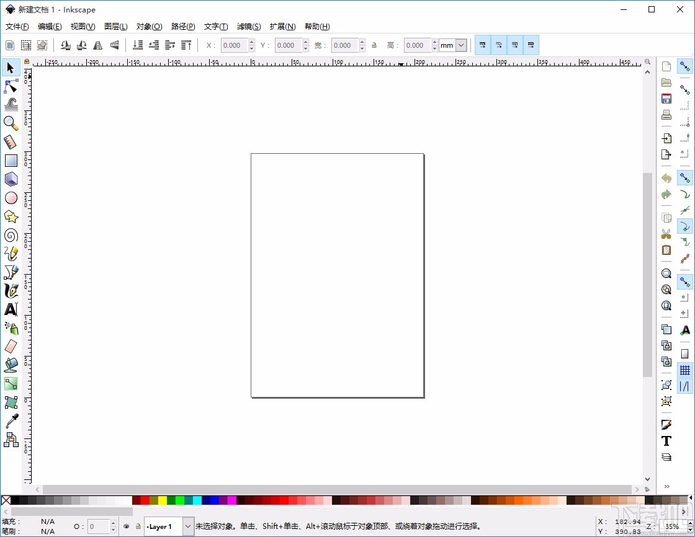The width and height of the screenshot is (695, 537).
Task: Select the Spiral tool
Action: pyautogui.click(x=11, y=235)
